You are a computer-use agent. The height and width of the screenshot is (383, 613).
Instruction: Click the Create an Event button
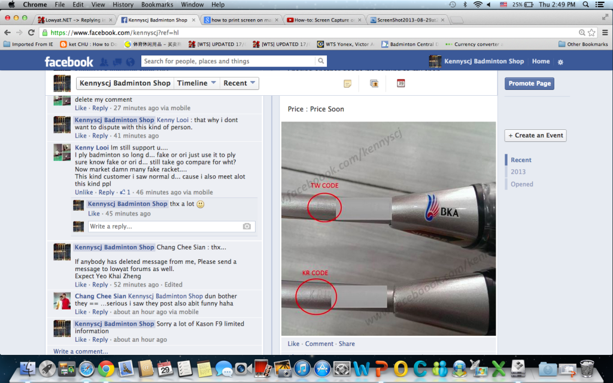point(535,135)
